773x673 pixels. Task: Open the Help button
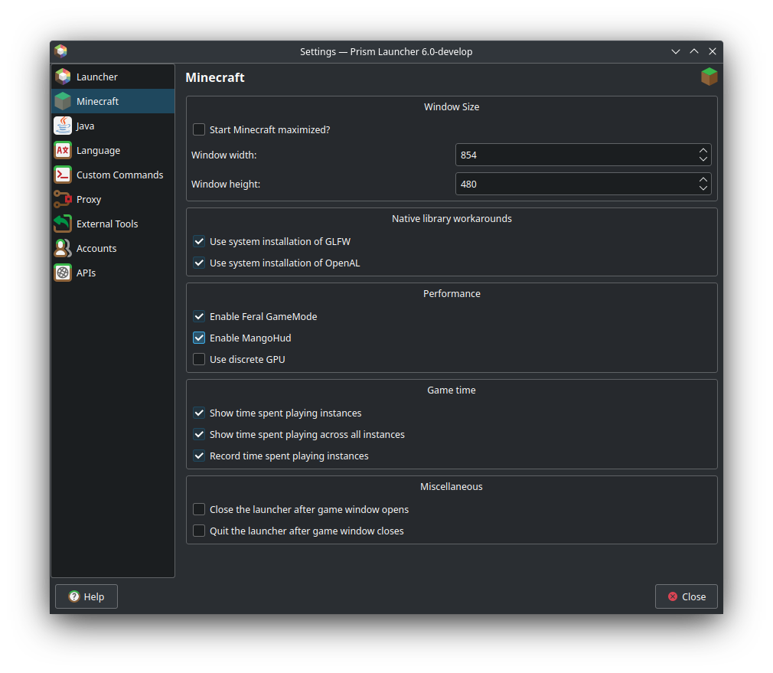pos(86,596)
